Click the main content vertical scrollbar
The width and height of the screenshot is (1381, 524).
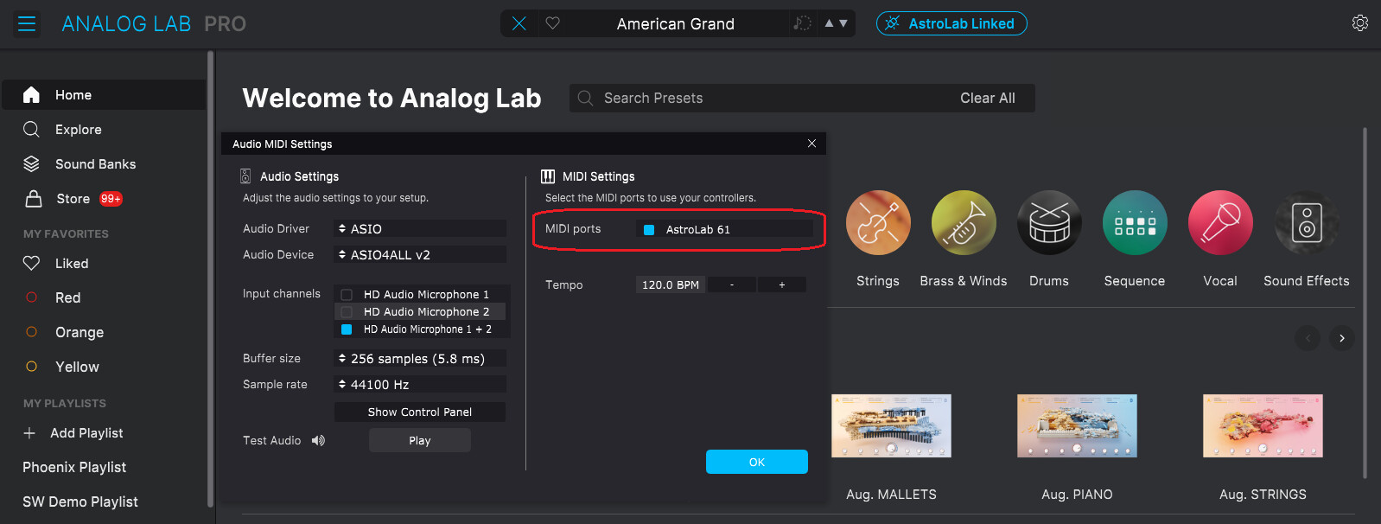[1365, 303]
